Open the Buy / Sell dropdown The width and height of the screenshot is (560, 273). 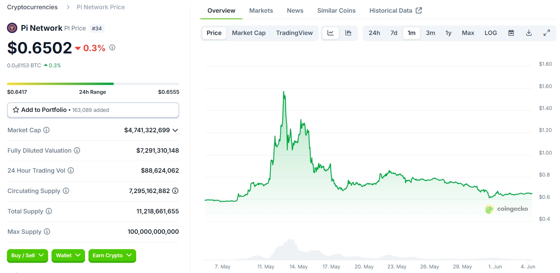coord(27,255)
